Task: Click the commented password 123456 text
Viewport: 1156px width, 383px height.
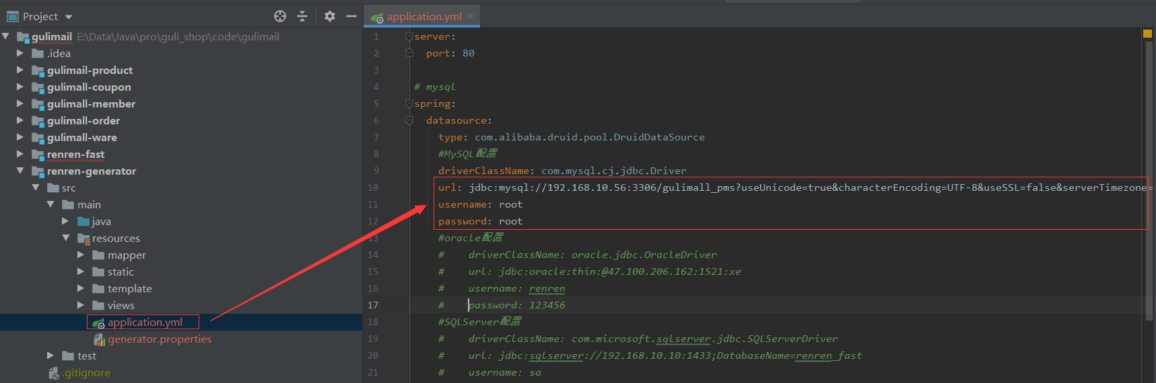Action: click(517, 305)
